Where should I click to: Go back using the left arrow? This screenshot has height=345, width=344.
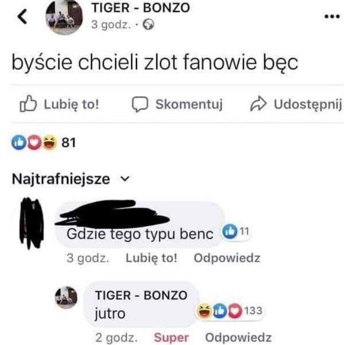point(22,17)
